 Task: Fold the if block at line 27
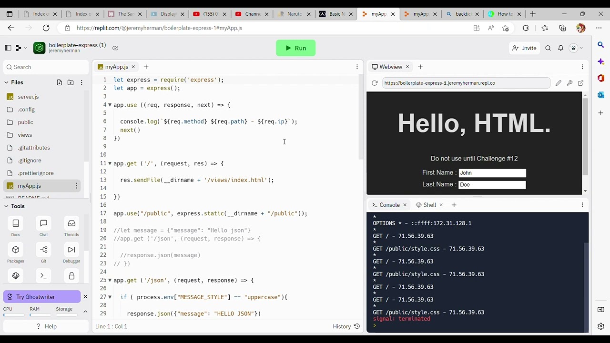(x=110, y=297)
